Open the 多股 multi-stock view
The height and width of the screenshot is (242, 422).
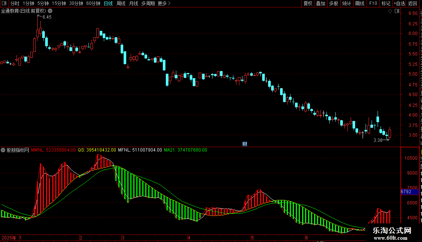[x=333, y=3]
